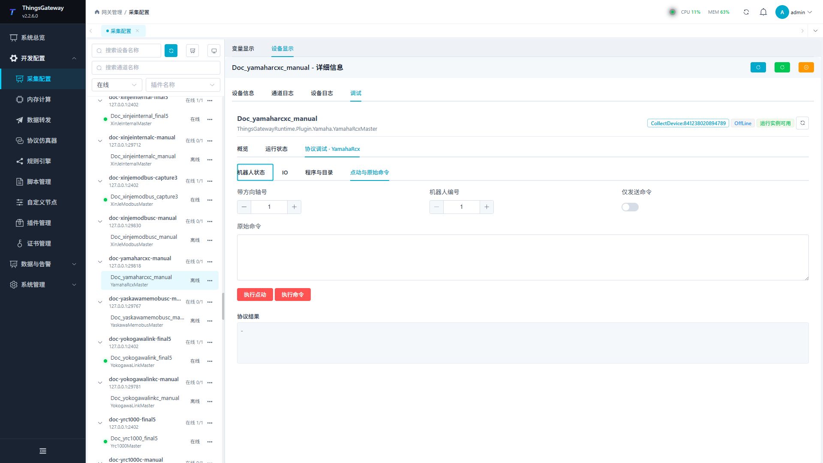Viewport: 823px width, 463px height.
Task: Close the 采集配置 page tab
Action: [x=137, y=31]
